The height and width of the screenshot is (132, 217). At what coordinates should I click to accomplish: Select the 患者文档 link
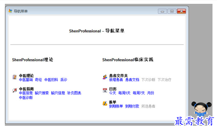[x=132, y=80]
